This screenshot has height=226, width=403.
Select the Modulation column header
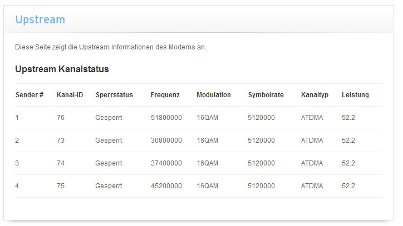click(x=214, y=95)
